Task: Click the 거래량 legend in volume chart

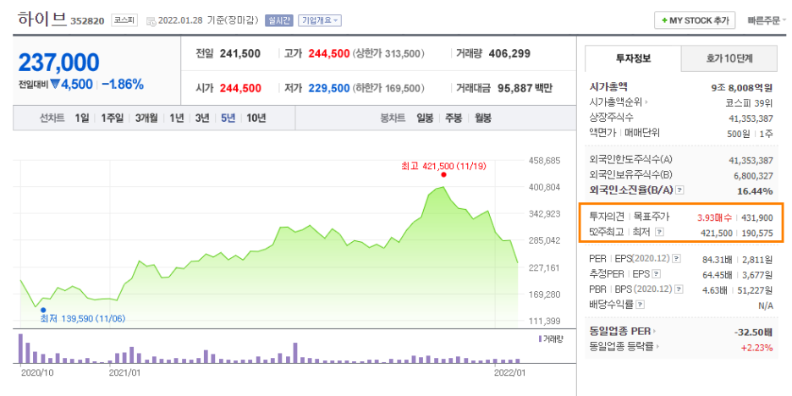Action: click(551, 338)
